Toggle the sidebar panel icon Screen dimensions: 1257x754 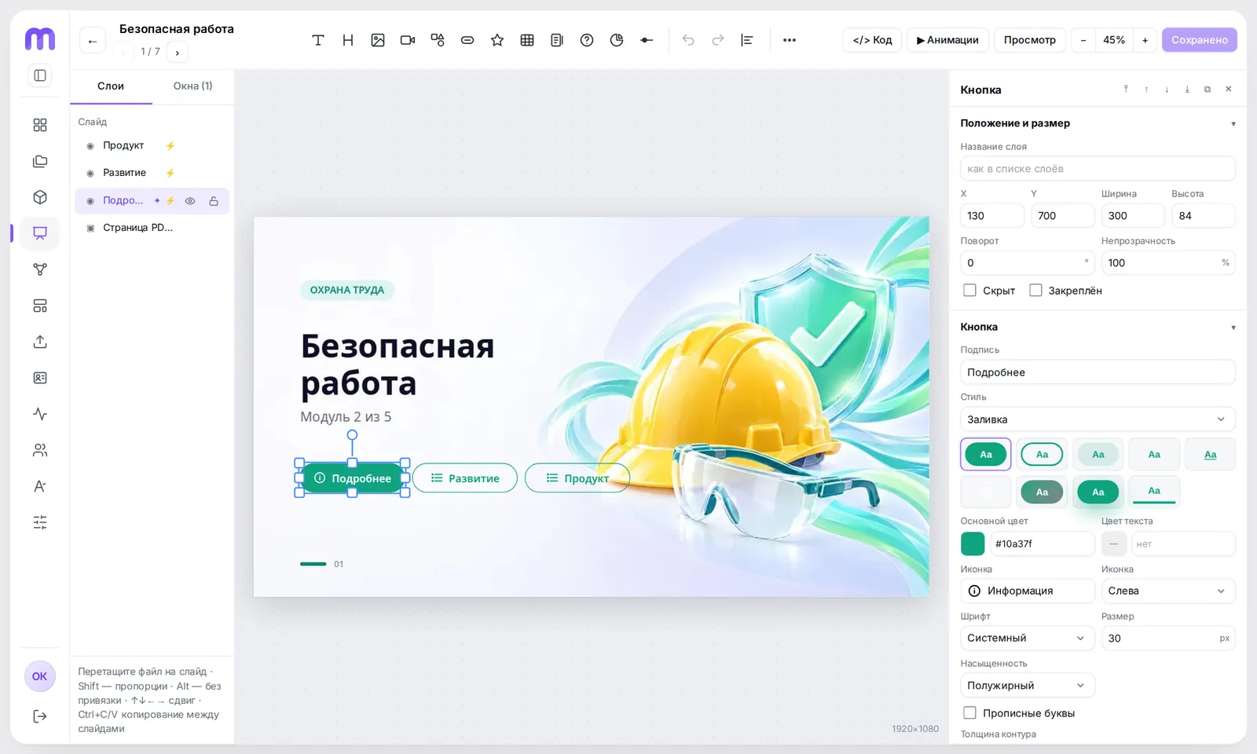(40, 75)
